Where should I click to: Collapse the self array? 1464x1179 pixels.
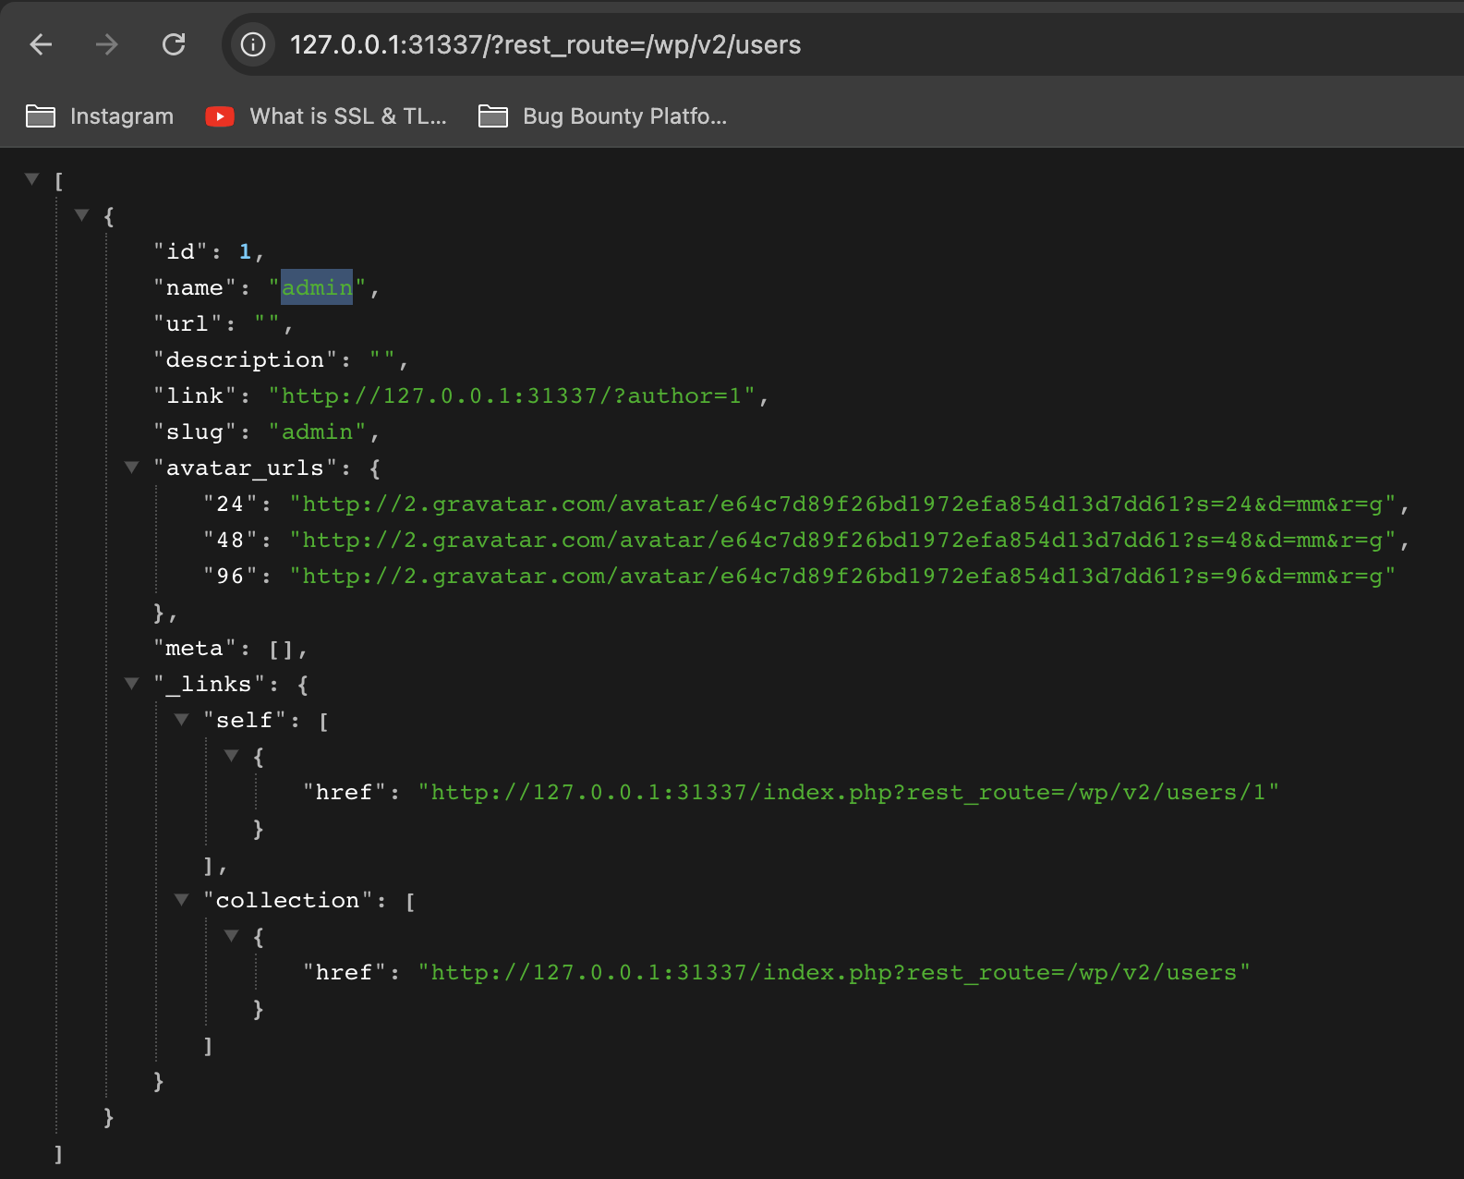182,720
